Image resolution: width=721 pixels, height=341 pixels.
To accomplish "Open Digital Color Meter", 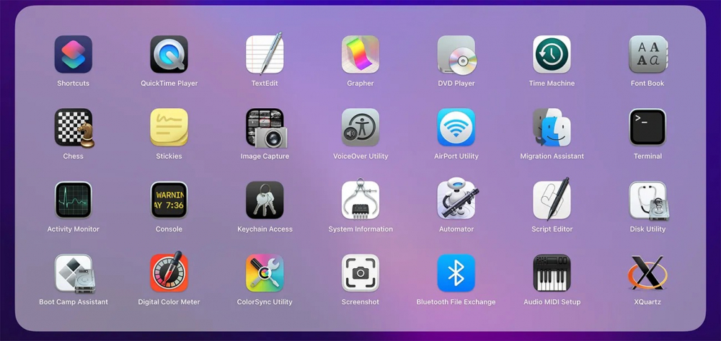I will pyautogui.click(x=169, y=273).
